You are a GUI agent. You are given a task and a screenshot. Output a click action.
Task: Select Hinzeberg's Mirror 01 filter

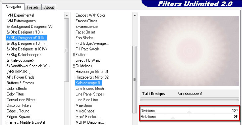[x=92, y=72]
